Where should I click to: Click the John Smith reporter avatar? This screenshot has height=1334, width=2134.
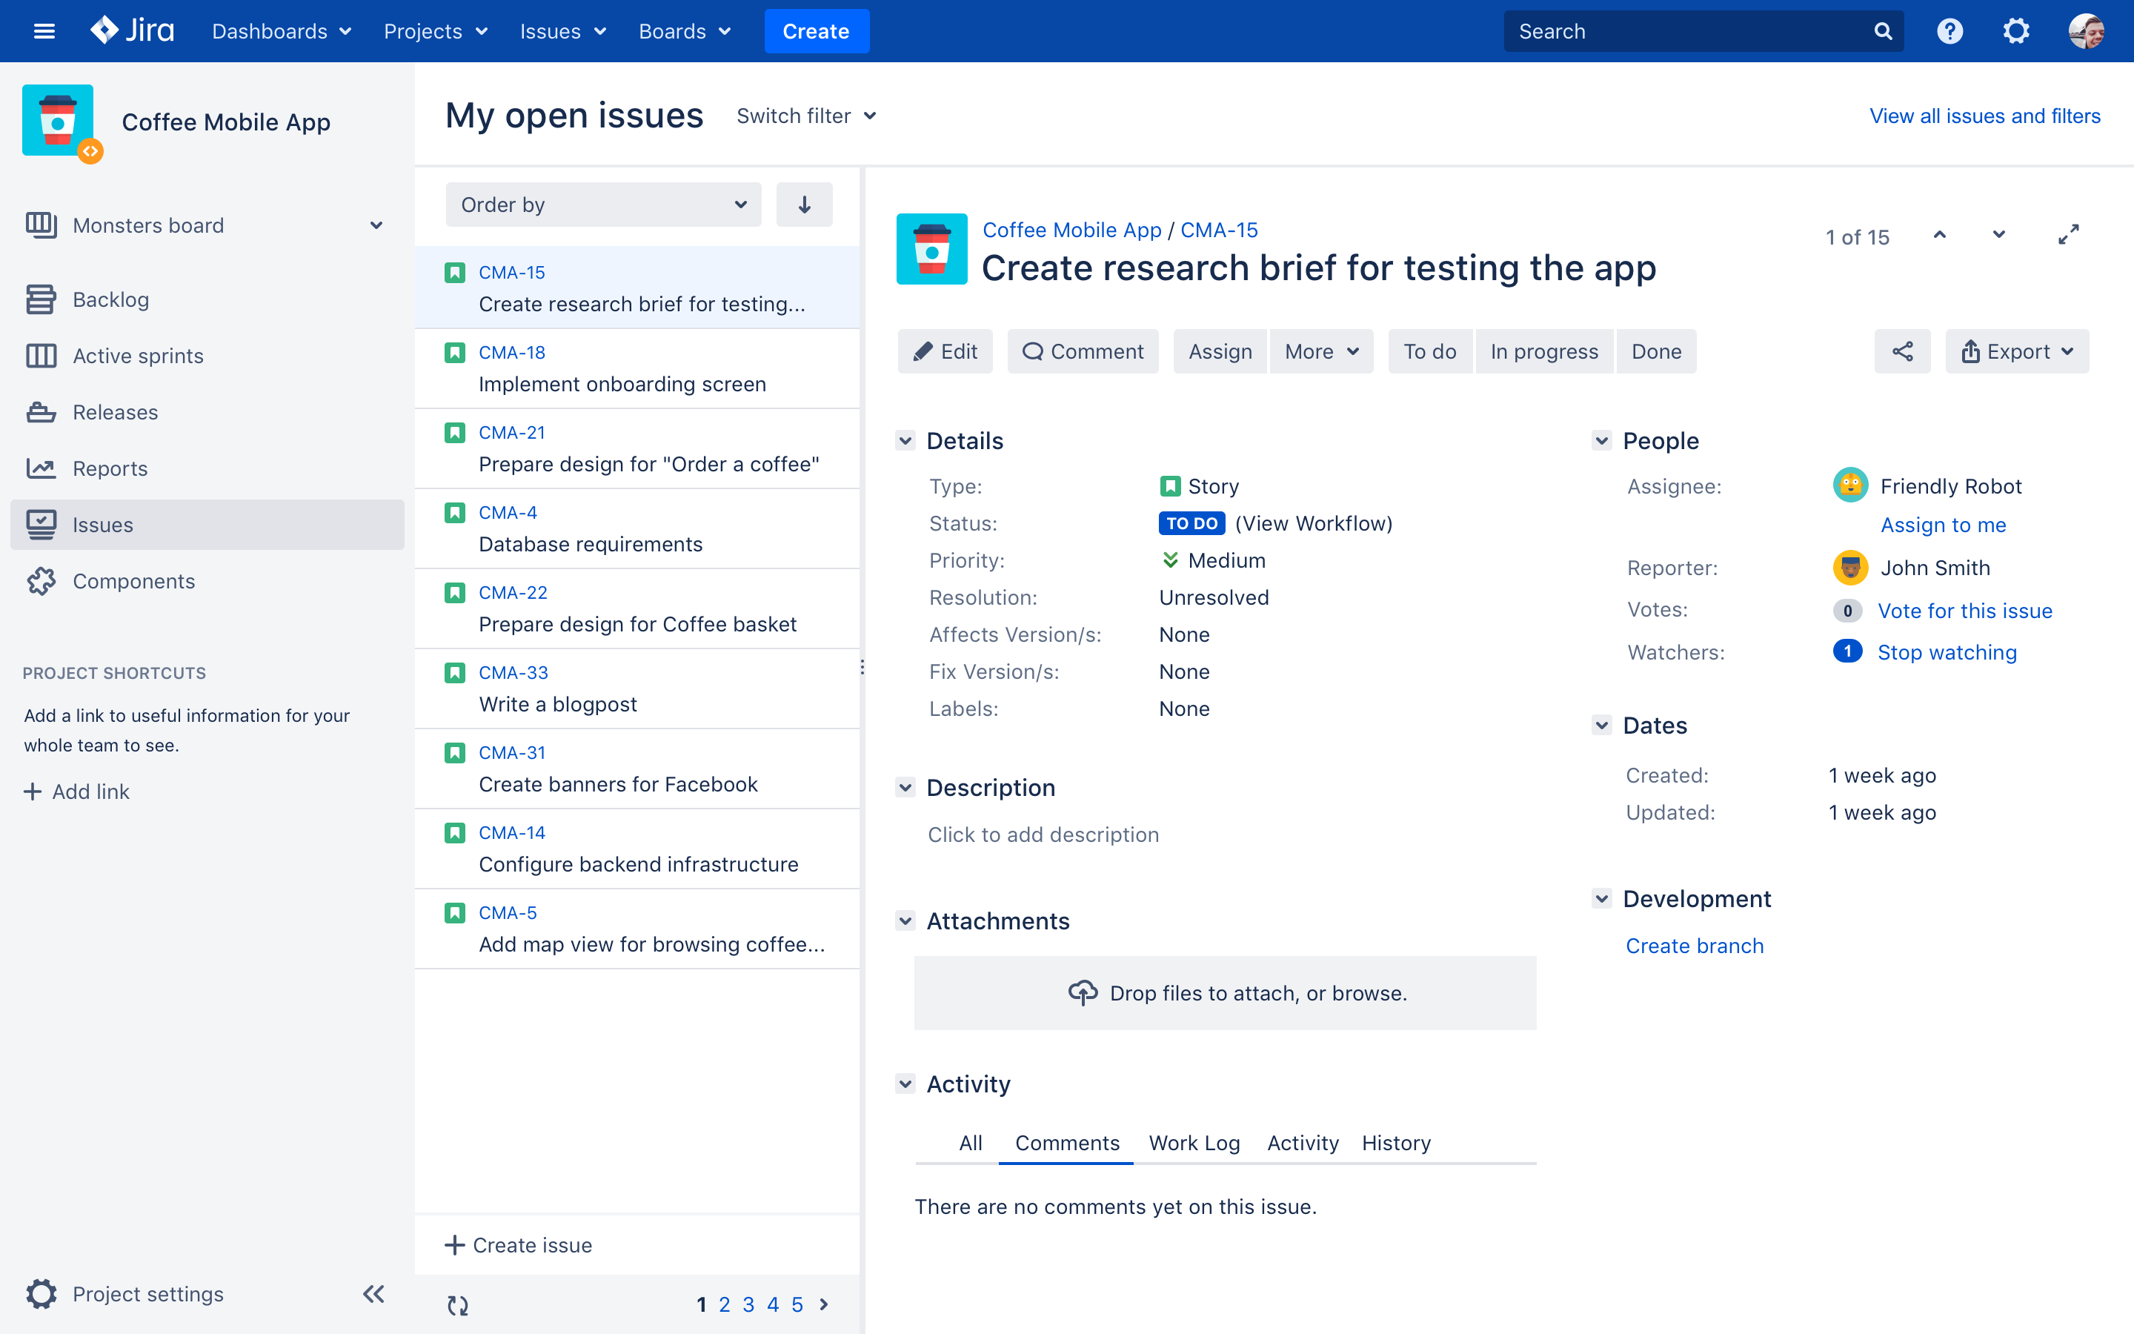tap(1849, 567)
